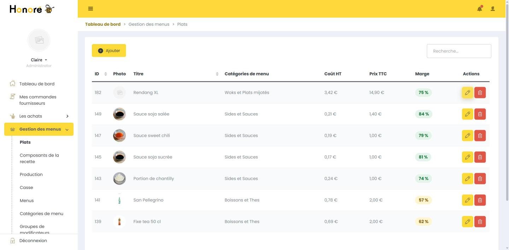Open notifications bell icon
Screen dimensions: 509x250
(x=480, y=9)
